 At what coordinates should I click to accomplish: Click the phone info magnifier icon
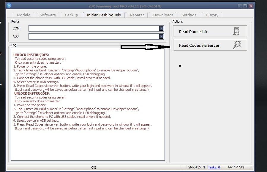click(236, 31)
